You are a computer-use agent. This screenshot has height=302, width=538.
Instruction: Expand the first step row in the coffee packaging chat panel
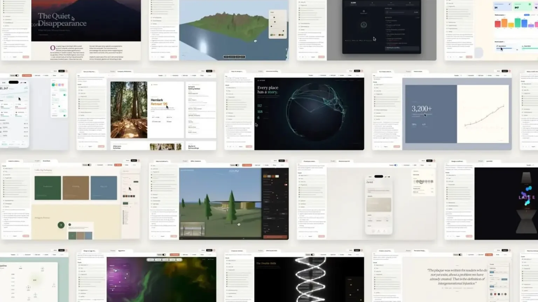click(11, 168)
